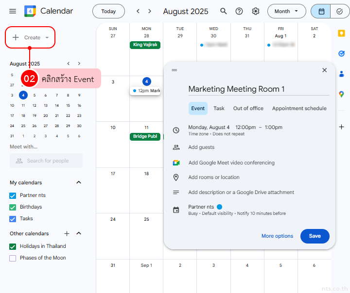
Task: Select day 20 in mini calendar
Action: (x=46, y=115)
